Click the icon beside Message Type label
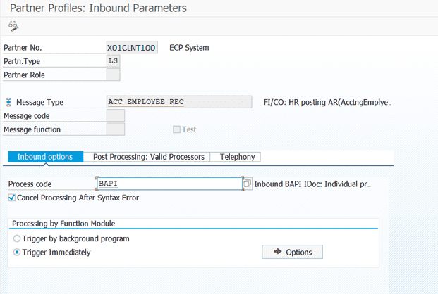438x294 pixels. (8, 103)
